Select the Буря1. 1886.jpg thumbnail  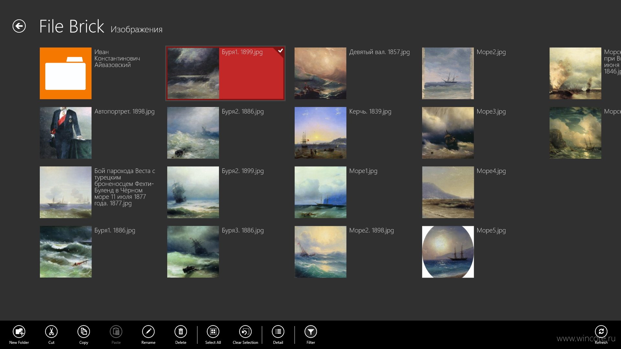(x=66, y=252)
